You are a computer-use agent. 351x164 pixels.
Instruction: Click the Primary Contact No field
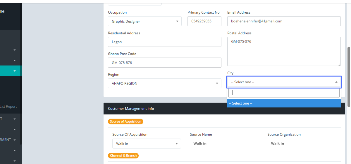point(204,21)
